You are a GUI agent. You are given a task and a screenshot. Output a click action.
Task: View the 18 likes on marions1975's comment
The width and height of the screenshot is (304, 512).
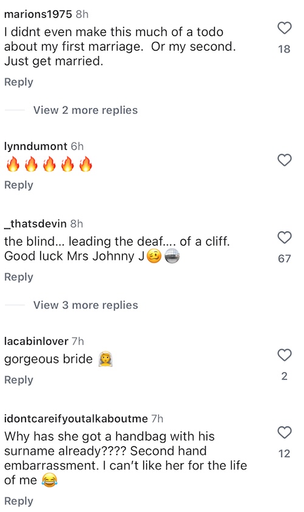(x=284, y=49)
